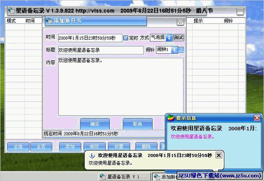Click the 测试 button
Screen dimensions: 264x181
click(x=179, y=37)
